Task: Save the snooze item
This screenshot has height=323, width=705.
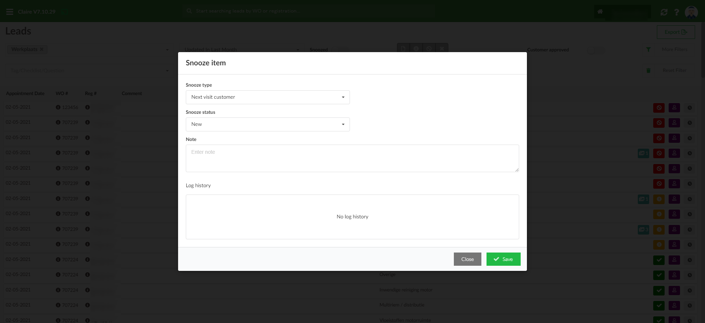Action: pyautogui.click(x=503, y=259)
